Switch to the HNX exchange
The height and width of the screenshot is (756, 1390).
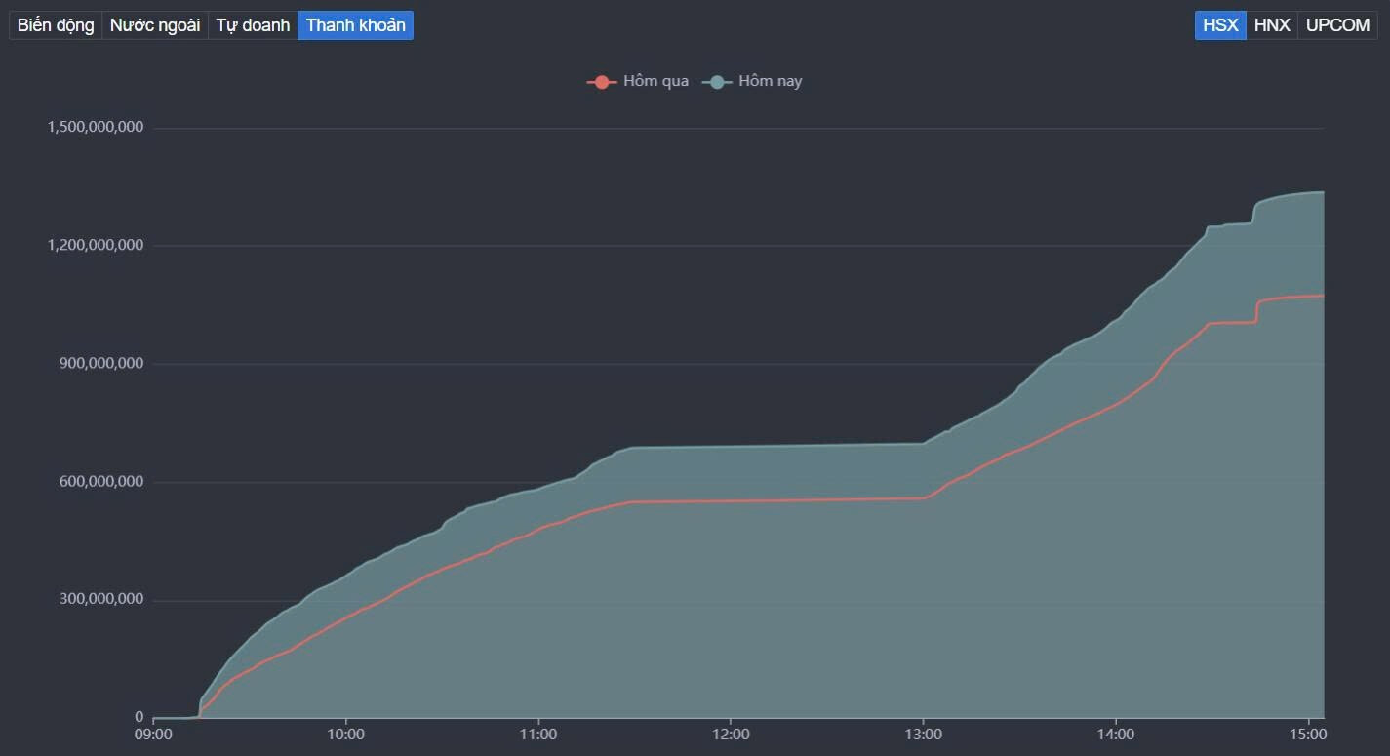(x=1272, y=25)
